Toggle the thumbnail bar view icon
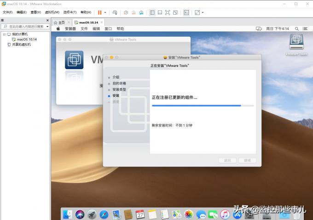 pyautogui.click(x=160, y=12)
